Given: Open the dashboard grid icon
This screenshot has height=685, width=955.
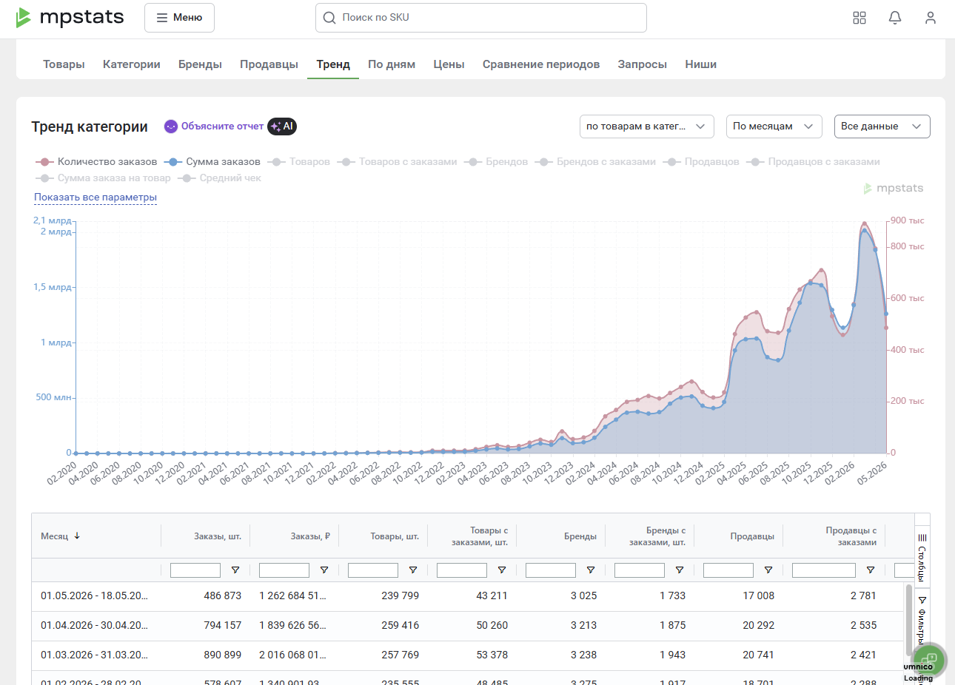Looking at the screenshot, I should coord(859,18).
